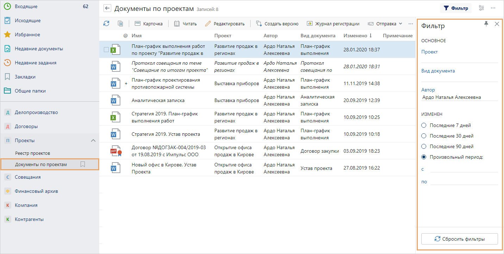The image size is (504, 254).
Task: Click the bookmark icon on Документы по проектам
Action: (x=83, y=164)
